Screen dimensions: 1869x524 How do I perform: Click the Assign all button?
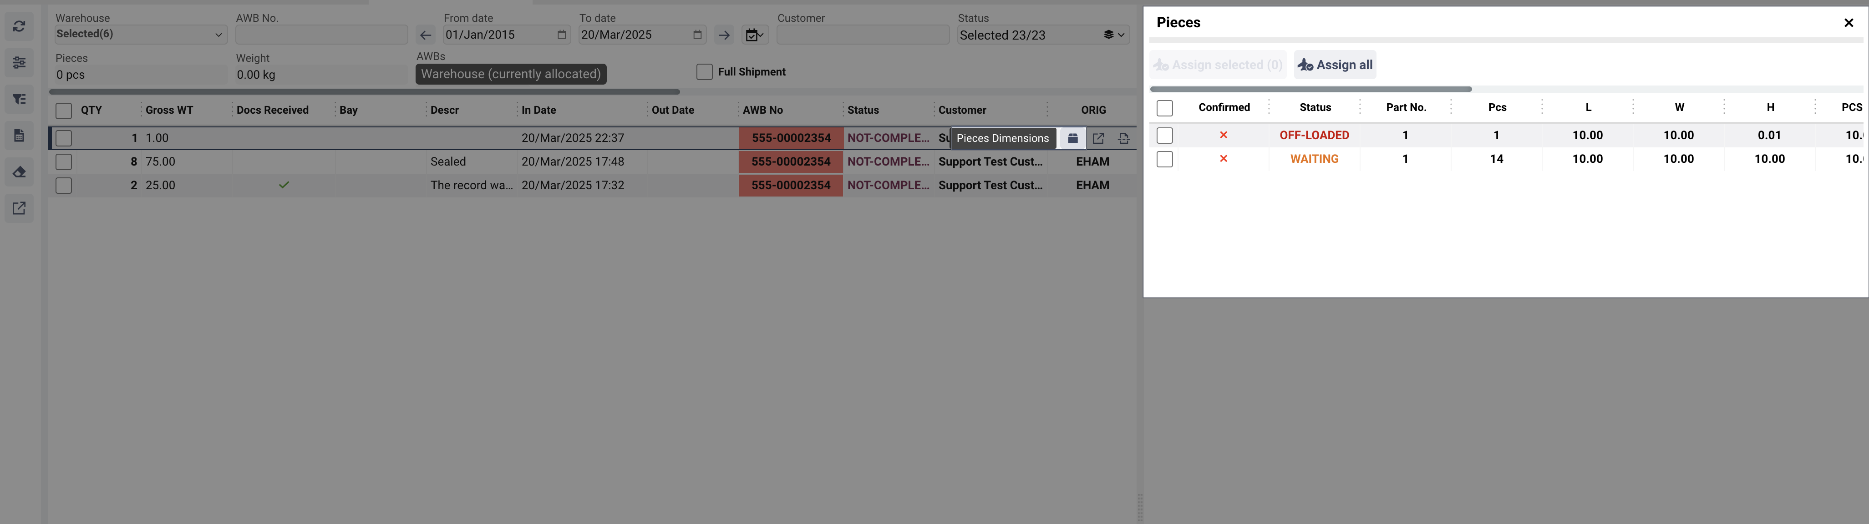[1335, 65]
